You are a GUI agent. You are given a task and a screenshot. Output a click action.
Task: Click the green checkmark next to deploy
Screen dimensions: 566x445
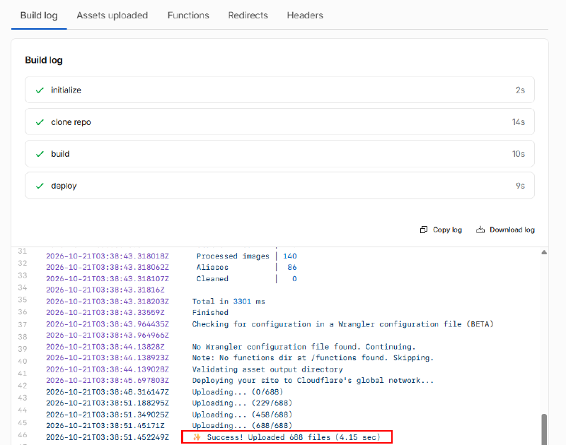click(x=40, y=186)
